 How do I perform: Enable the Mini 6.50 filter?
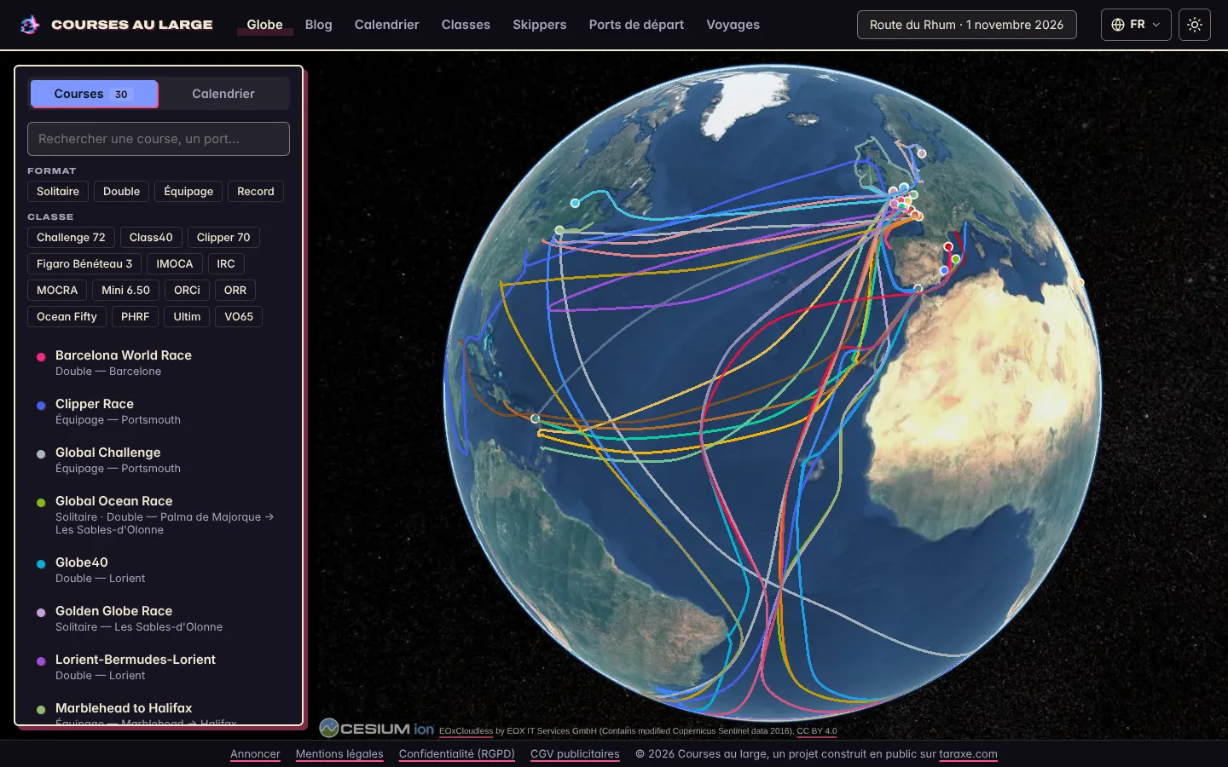(x=125, y=291)
